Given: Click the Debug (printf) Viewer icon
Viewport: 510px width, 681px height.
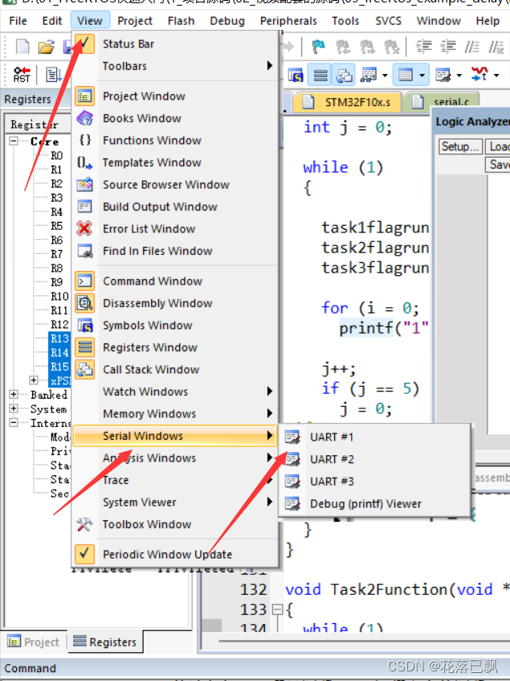Looking at the screenshot, I should click(292, 503).
